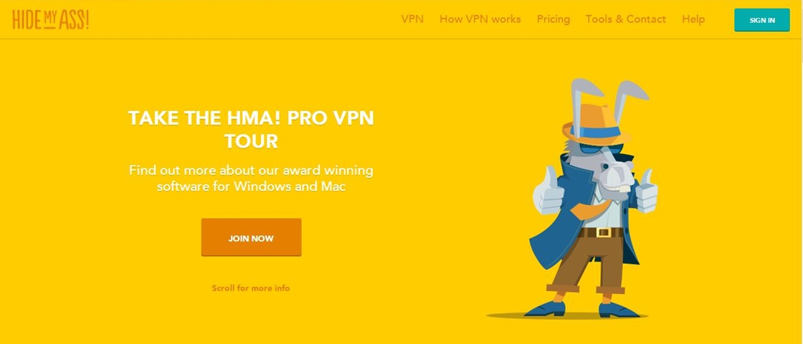Click the JOIN NOW button
Image resolution: width=803 pixels, height=344 pixels.
point(251,237)
